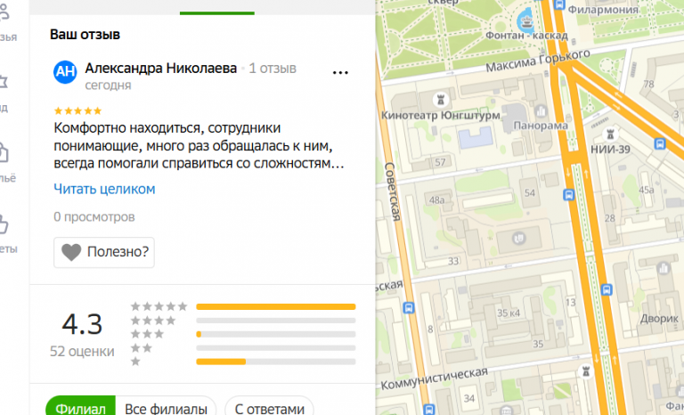The width and height of the screenshot is (684, 415).
Task: Click the building icon above Дворик
Action: pyautogui.click(x=663, y=267)
